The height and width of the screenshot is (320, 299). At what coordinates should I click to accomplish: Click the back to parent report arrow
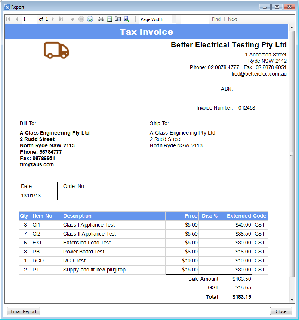coord(73,19)
